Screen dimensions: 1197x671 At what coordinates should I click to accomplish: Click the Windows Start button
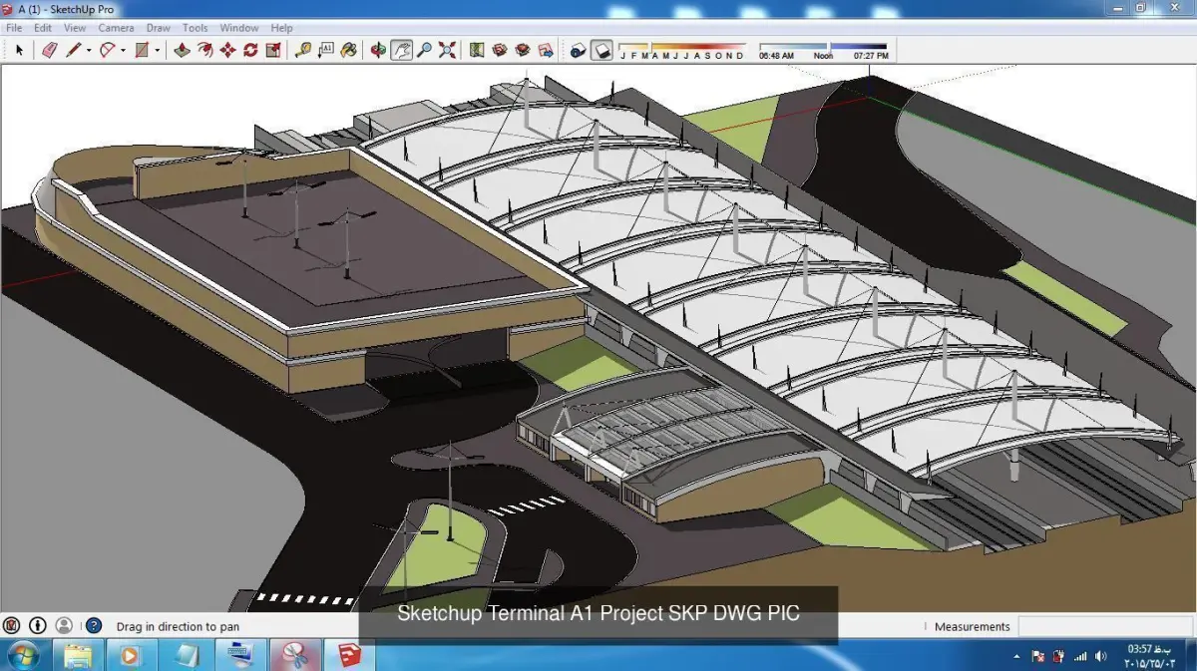click(22, 655)
